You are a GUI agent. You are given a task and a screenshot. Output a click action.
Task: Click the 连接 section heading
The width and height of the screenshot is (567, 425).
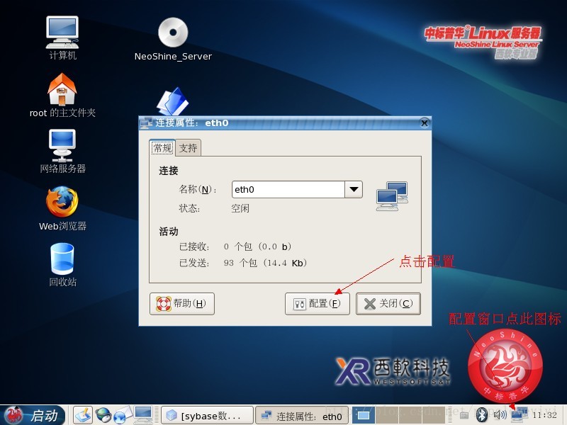169,171
